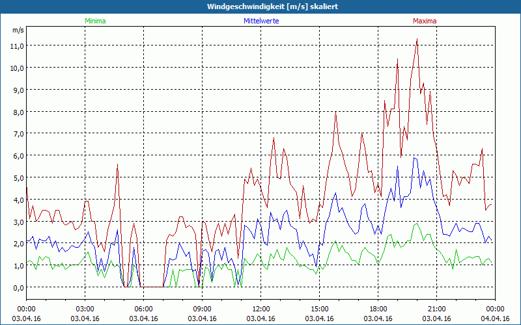This screenshot has width=521, height=325.
Task: Click the "06:00" time axis label
Action: click(143, 309)
